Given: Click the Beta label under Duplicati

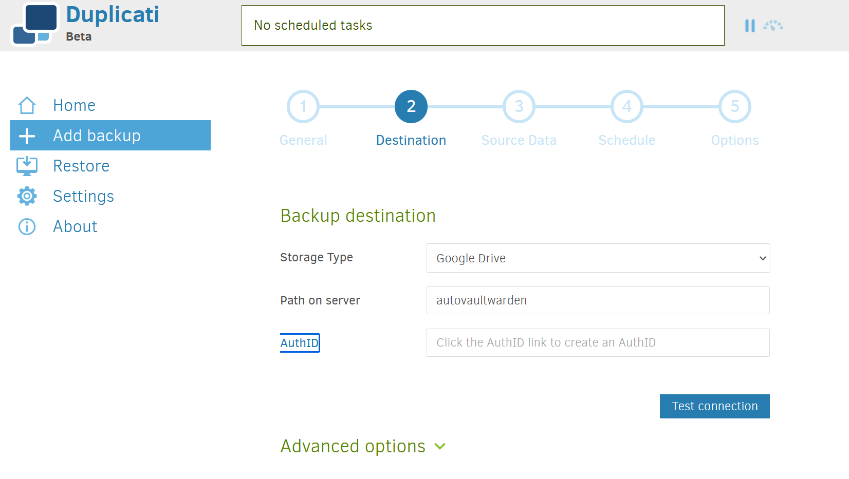Looking at the screenshot, I should 79,36.
